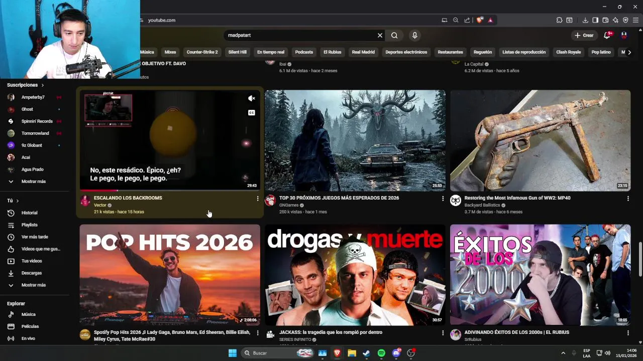Open the Backyard Ballistics channel avatar
This screenshot has width=643, height=361.
pyautogui.click(x=456, y=201)
